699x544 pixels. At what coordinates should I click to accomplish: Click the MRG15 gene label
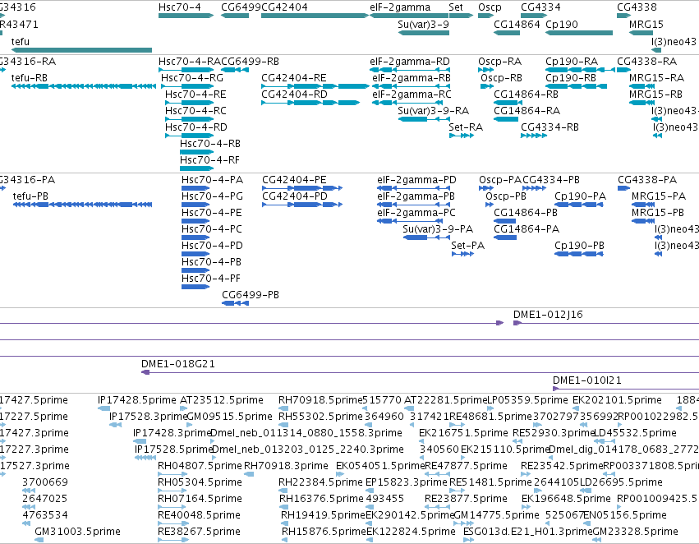point(646,24)
